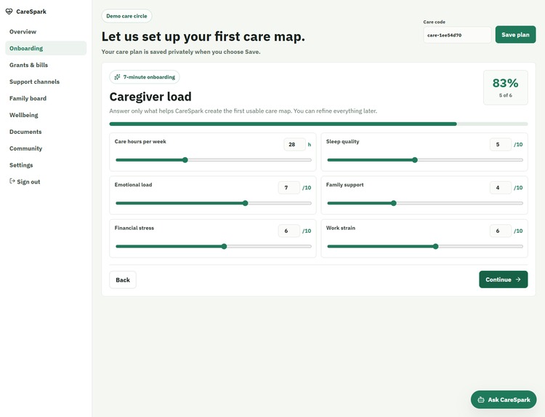Viewport: 545px width, 417px height.
Task: Click the Care code input field
Action: click(x=457, y=35)
